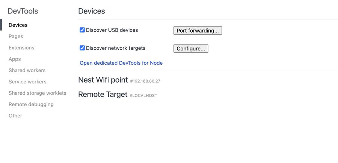Select Devices in the sidebar
Viewport: 338px width, 163px height.
18,25
